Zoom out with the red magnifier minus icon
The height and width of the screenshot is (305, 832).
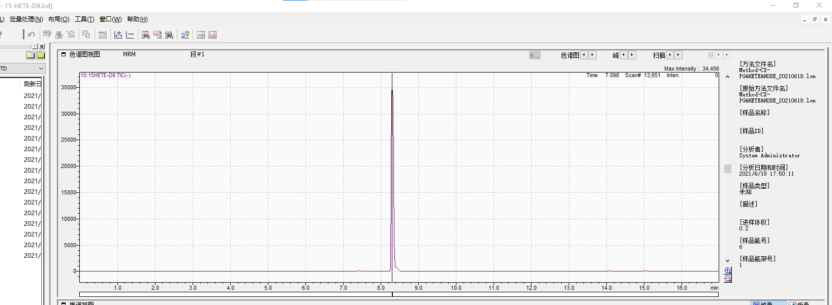pyautogui.click(x=728, y=278)
